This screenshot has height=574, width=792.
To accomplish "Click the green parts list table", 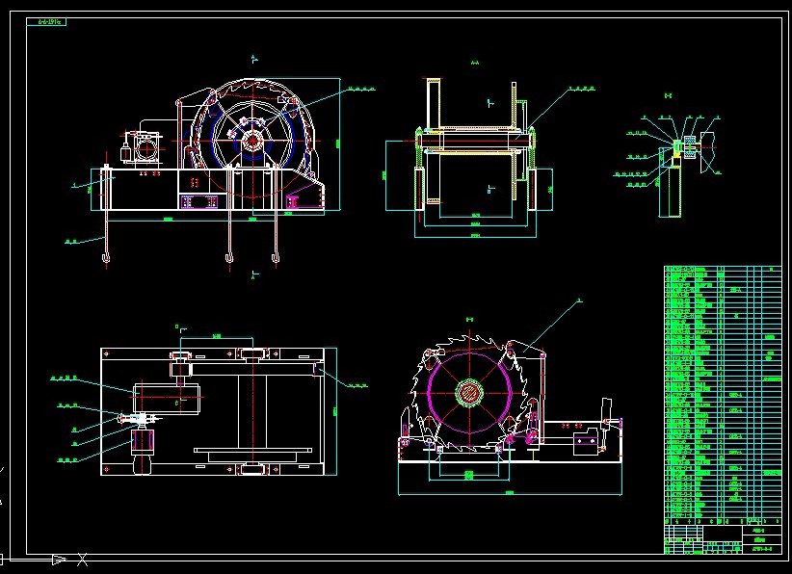I will (723, 395).
